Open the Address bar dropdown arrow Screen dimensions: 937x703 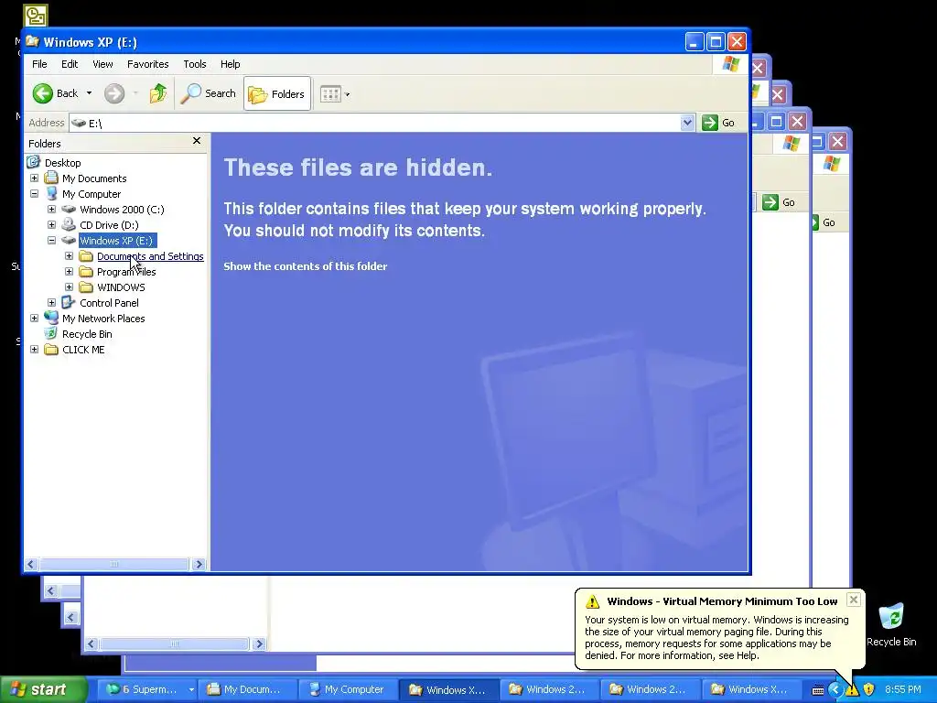pyautogui.click(x=687, y=123)
